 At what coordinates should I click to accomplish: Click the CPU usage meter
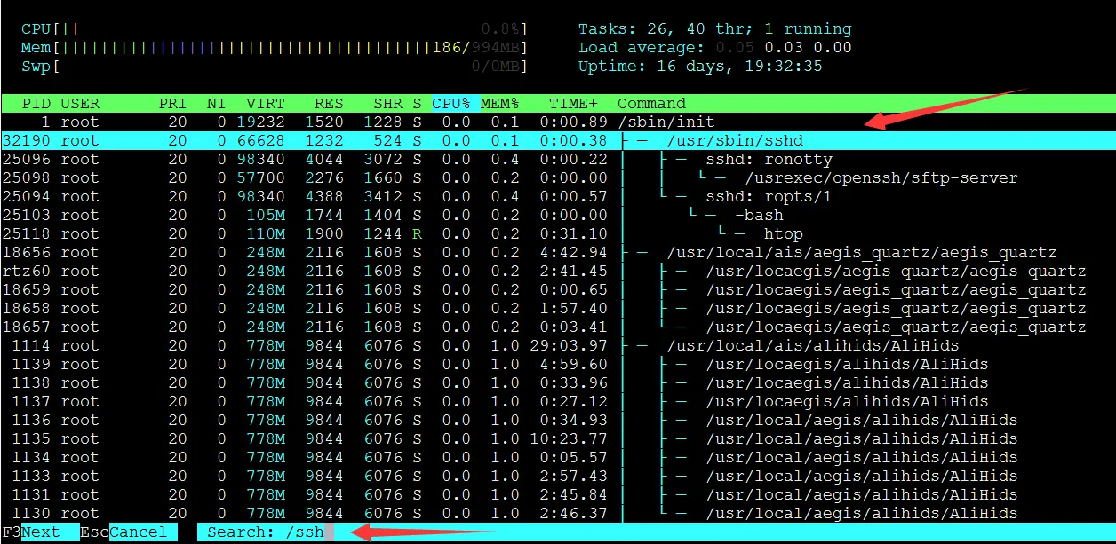point(267,28)
